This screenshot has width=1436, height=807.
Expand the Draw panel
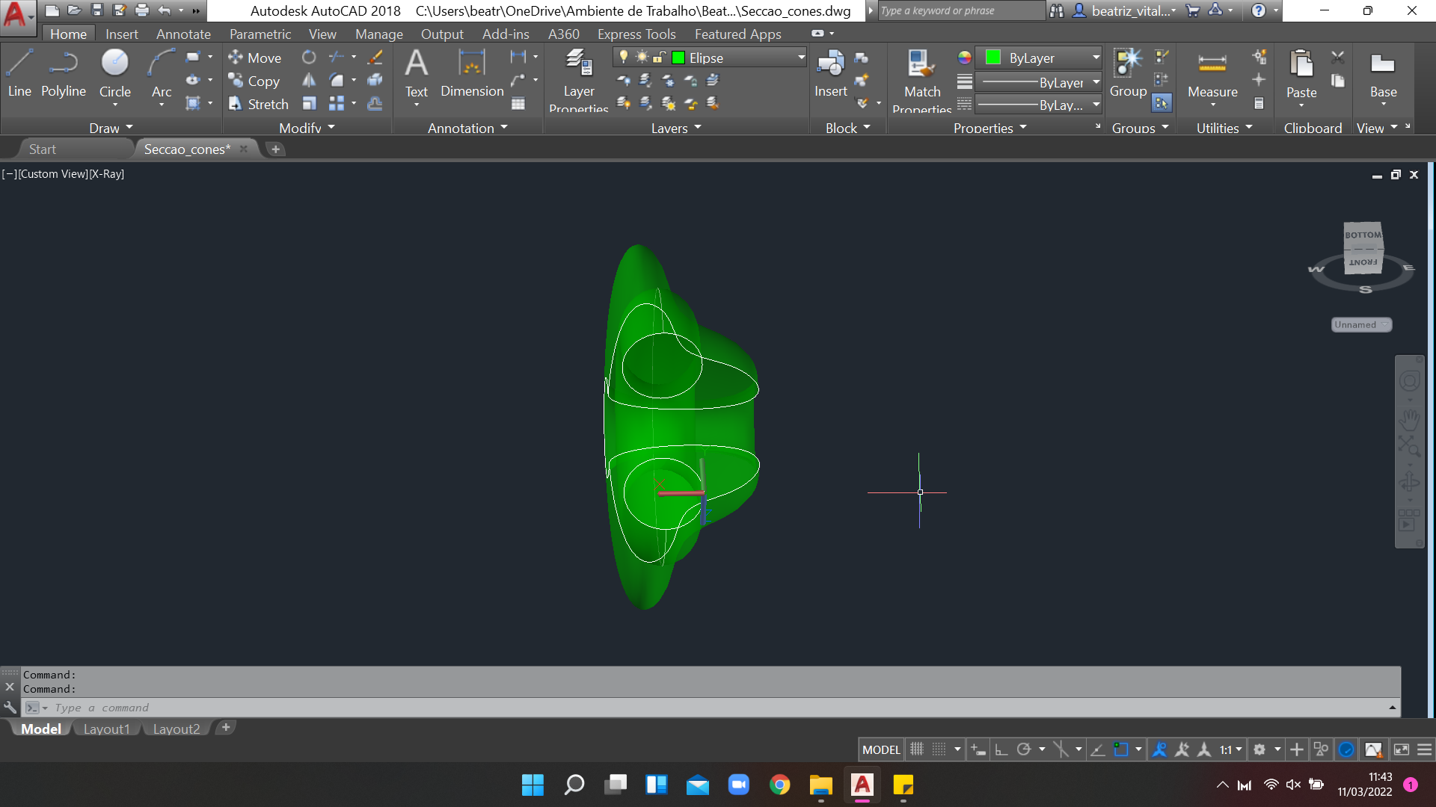click(x=111, y=128)
